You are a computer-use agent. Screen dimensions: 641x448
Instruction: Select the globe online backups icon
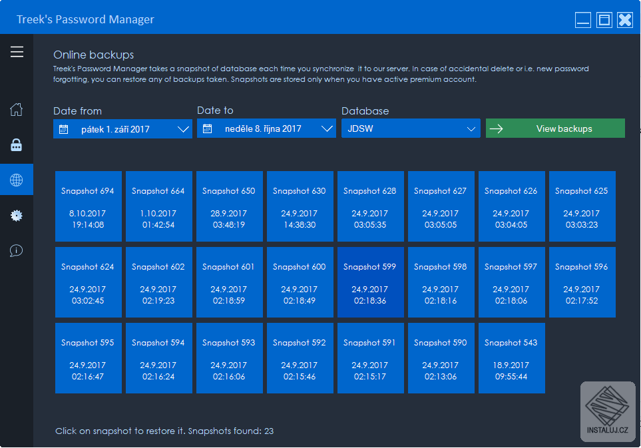point(17,180)
